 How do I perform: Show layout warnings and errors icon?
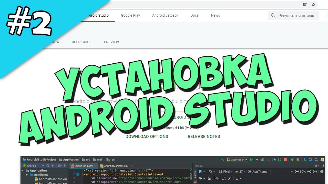[x=322, y=172]
